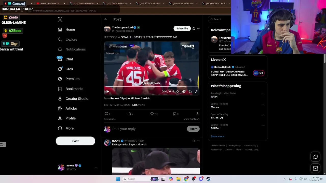The height and width of the screenshot is (183, 326).
Task: Show hidden system tray icons
Action: click(x=285, y=179)
